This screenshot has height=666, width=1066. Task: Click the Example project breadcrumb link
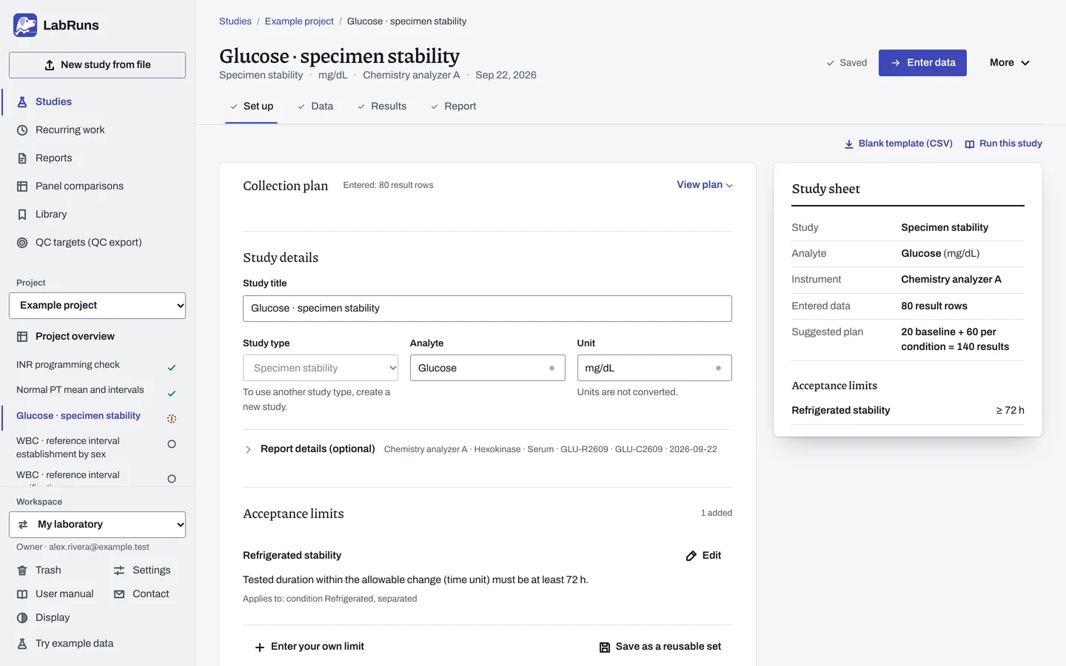[299, 21]
